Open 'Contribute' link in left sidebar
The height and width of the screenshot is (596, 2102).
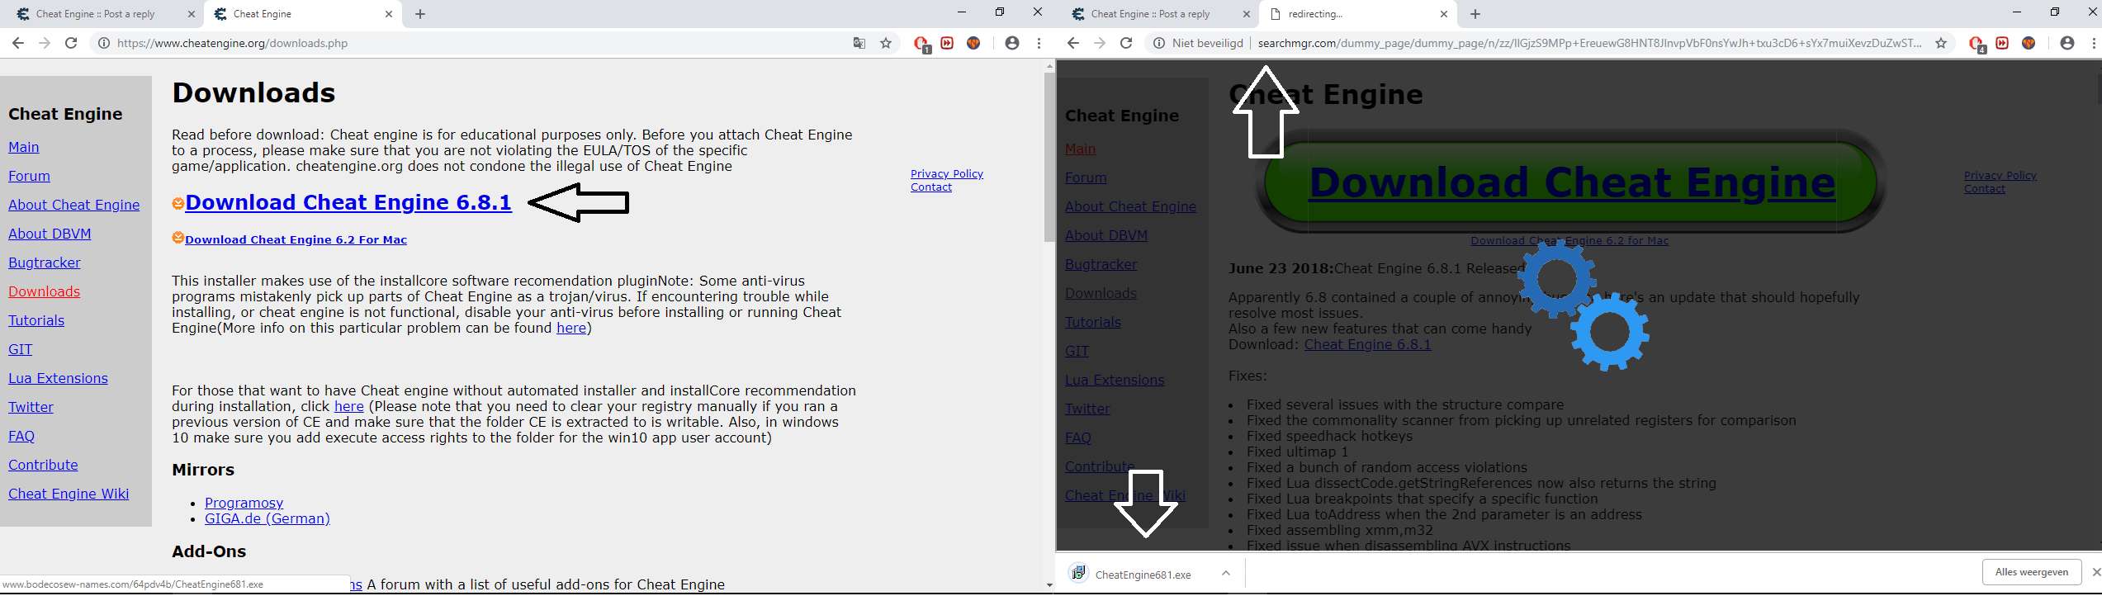pyautogui.click(x=43, y=465)
